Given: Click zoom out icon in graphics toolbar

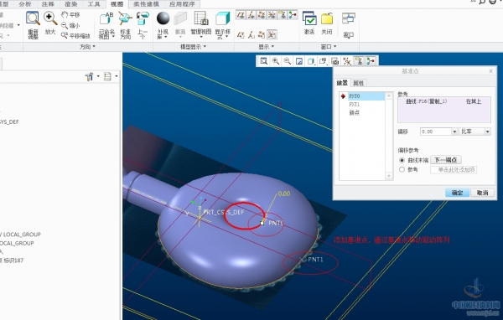Looking at the screenshot, I should pos(287,61).
